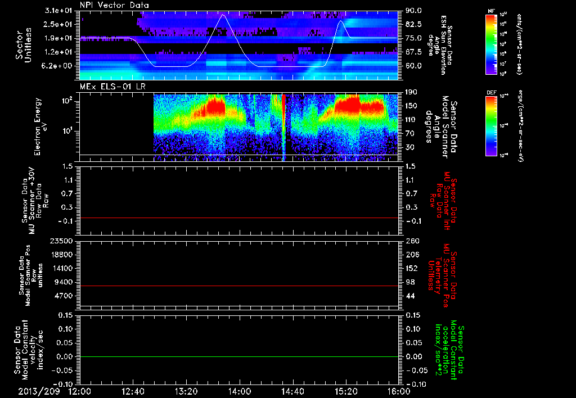Click the 82.5 sun elevation tick
576x398 pixels.
point(413,24)
